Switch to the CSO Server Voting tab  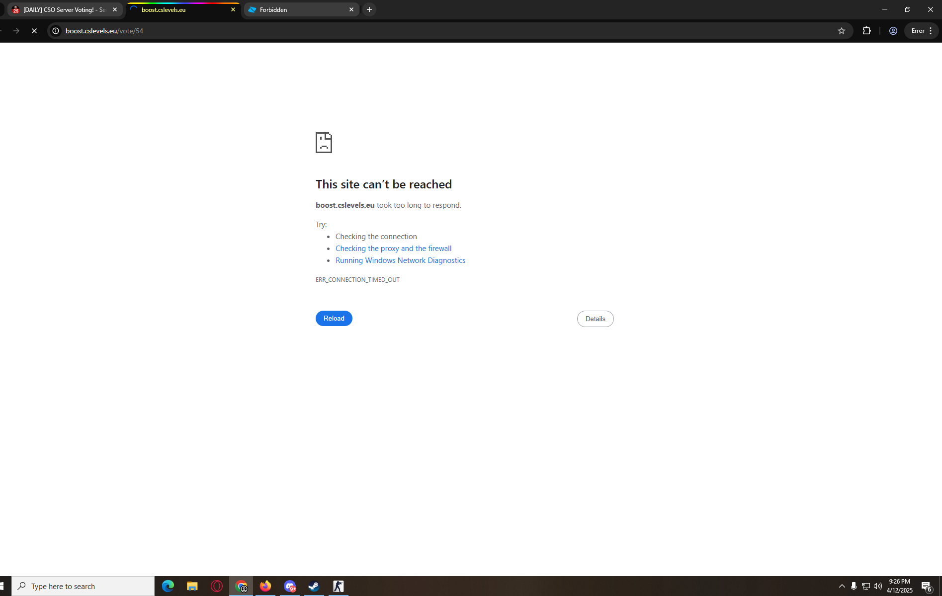coord(62,9)
